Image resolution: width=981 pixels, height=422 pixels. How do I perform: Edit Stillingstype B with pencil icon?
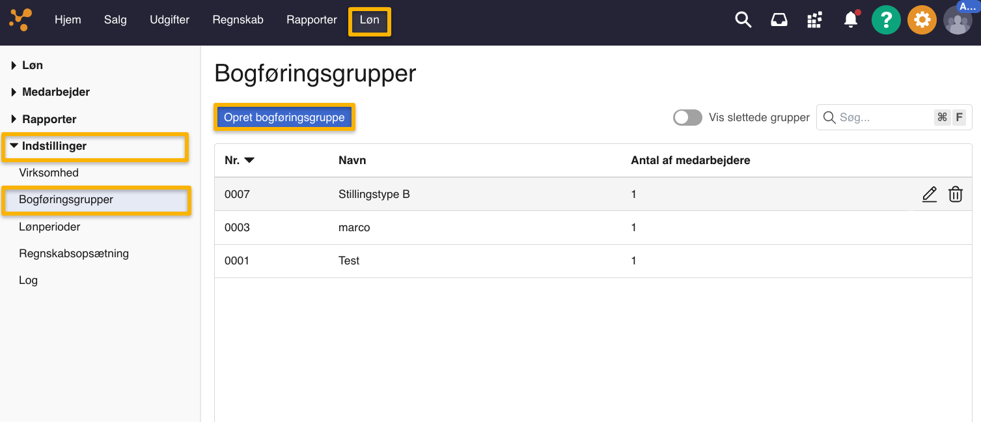[929, 194]
